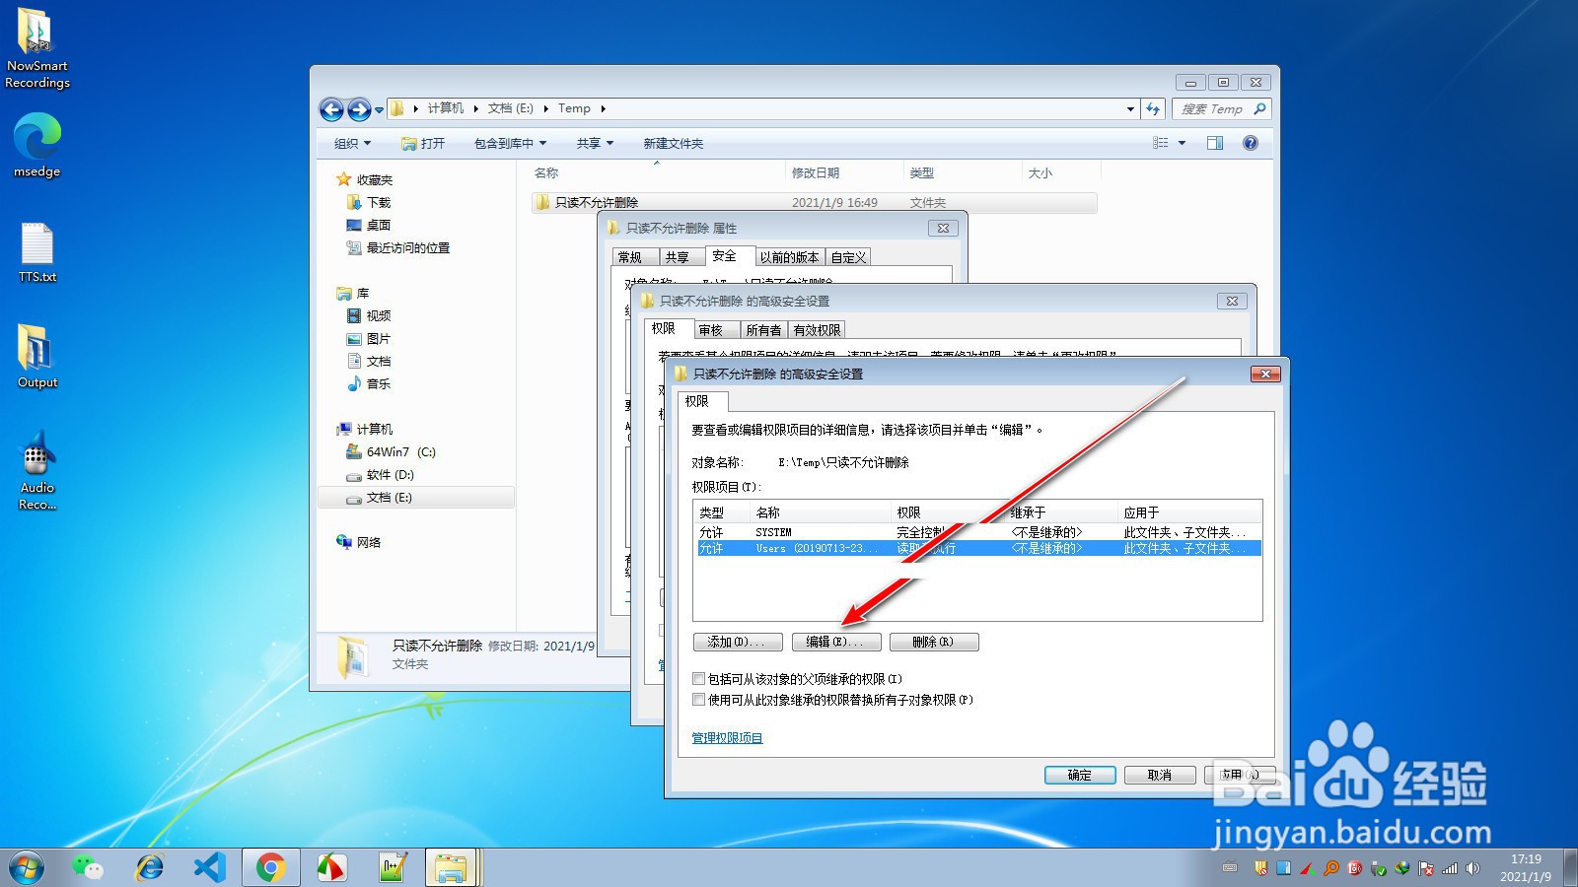Click the volume speaker tray icon
The width and height of the screenshot is (1578, 887).
(1473, 868)
